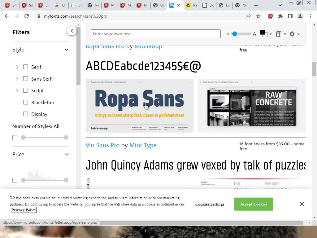Open a new browser tab

[x=256, y=5]
